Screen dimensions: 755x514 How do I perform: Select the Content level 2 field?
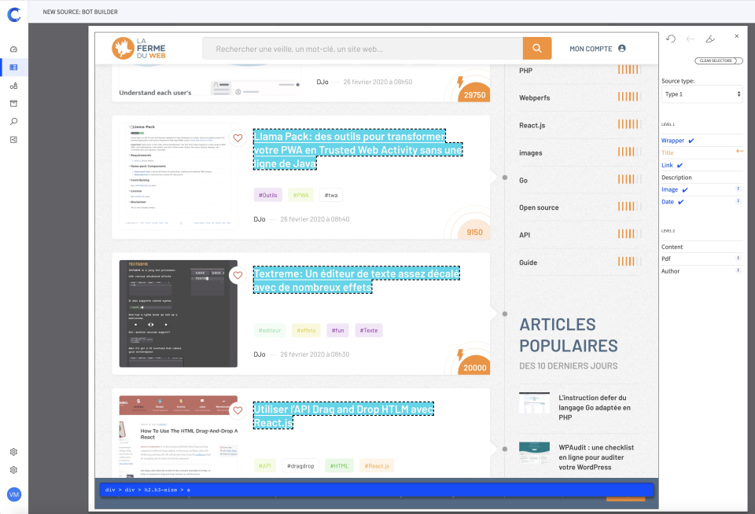click(702, 247)
